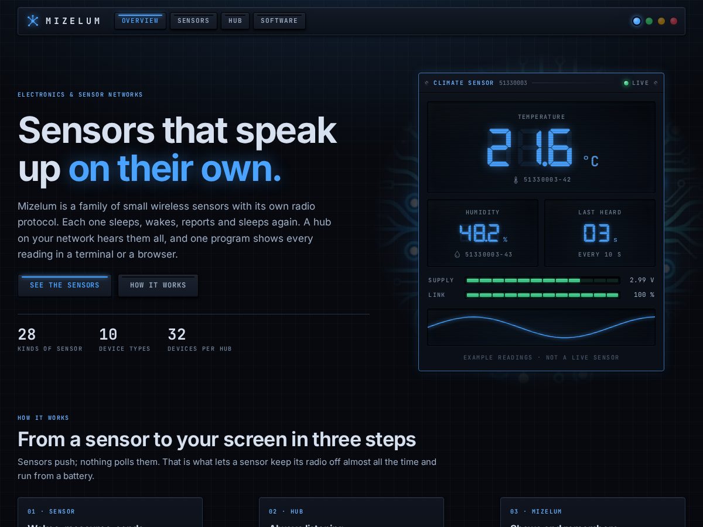Open the Software tab
703x527 pixels.
tap(279, 21)
